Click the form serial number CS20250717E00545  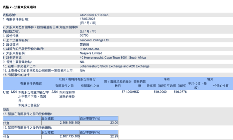pos(94,15)
